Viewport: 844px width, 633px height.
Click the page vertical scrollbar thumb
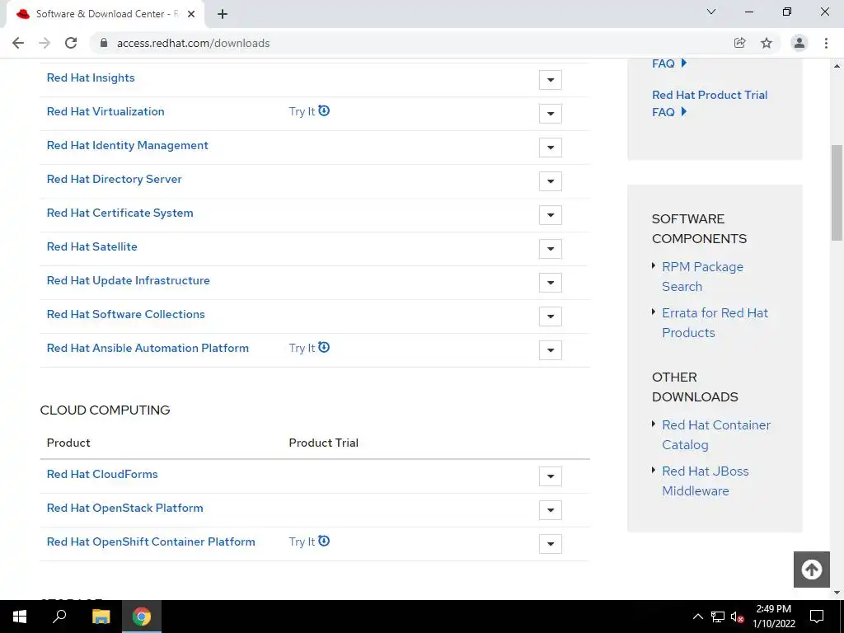click(837, 193)
